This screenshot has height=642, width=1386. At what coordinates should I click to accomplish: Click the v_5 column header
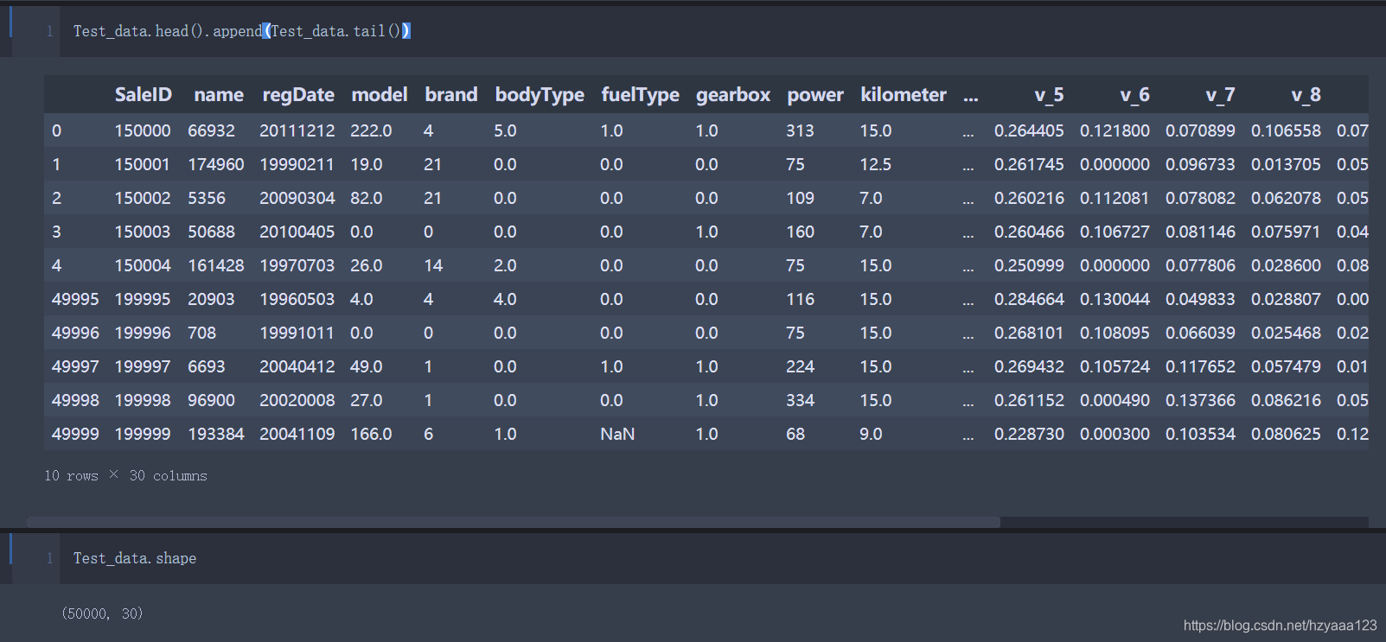pos(1049,95)
